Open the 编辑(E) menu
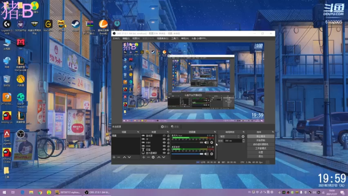The width and height of the screenshot is (348, 196). tap(126, 38)
